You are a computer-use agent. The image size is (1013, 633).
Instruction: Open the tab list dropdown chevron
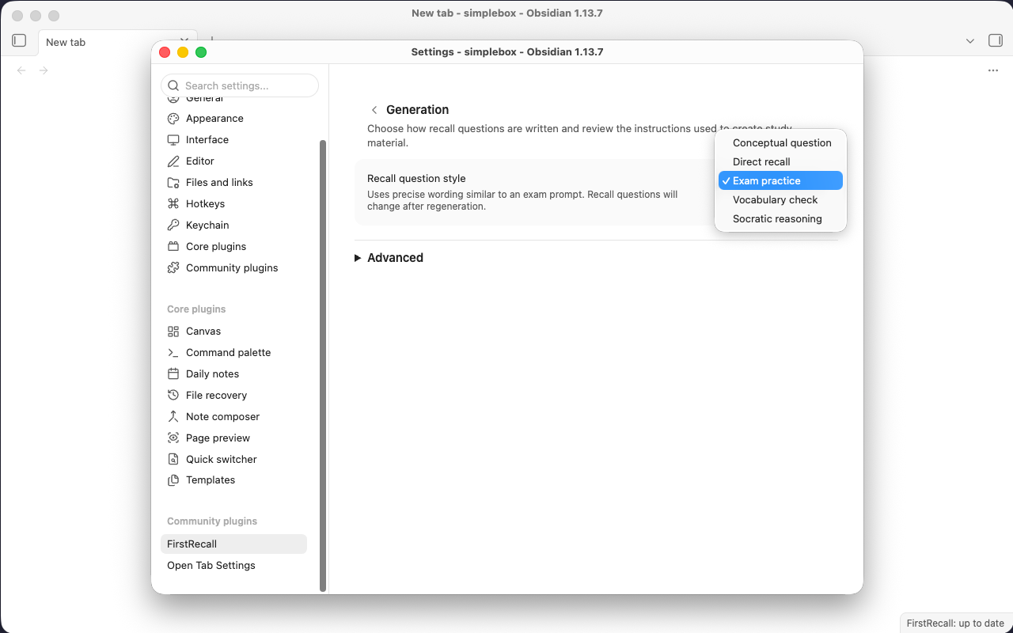coord(970,41)
